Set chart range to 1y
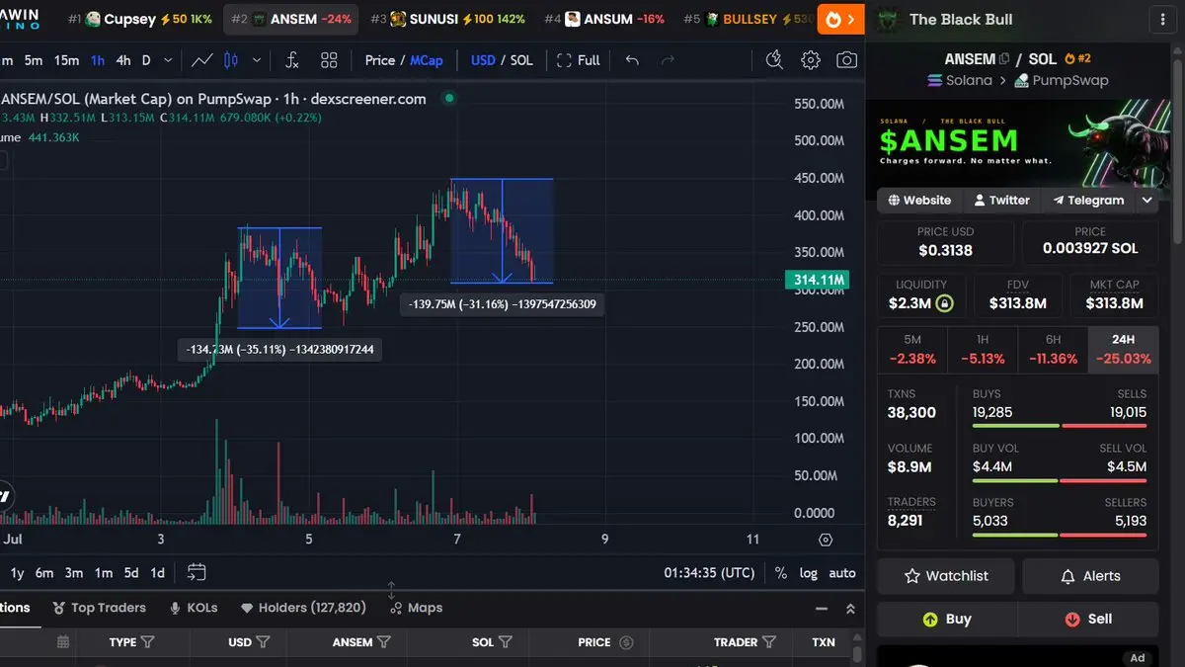 click(x=17, y=572)
